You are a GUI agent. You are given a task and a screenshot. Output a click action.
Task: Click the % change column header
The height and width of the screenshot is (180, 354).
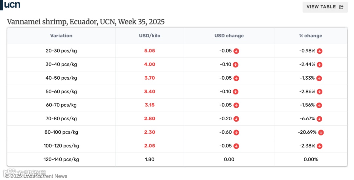tap(310, 36)
